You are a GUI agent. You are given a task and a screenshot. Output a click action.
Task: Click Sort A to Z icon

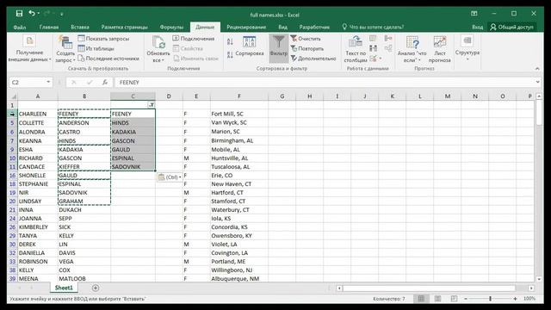tap(230, 42)
